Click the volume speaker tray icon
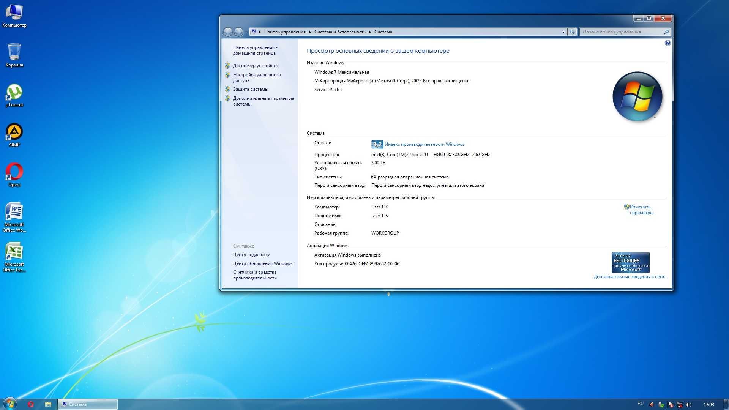The height and width of the screenshot is (410, 729). coord(689,405)
